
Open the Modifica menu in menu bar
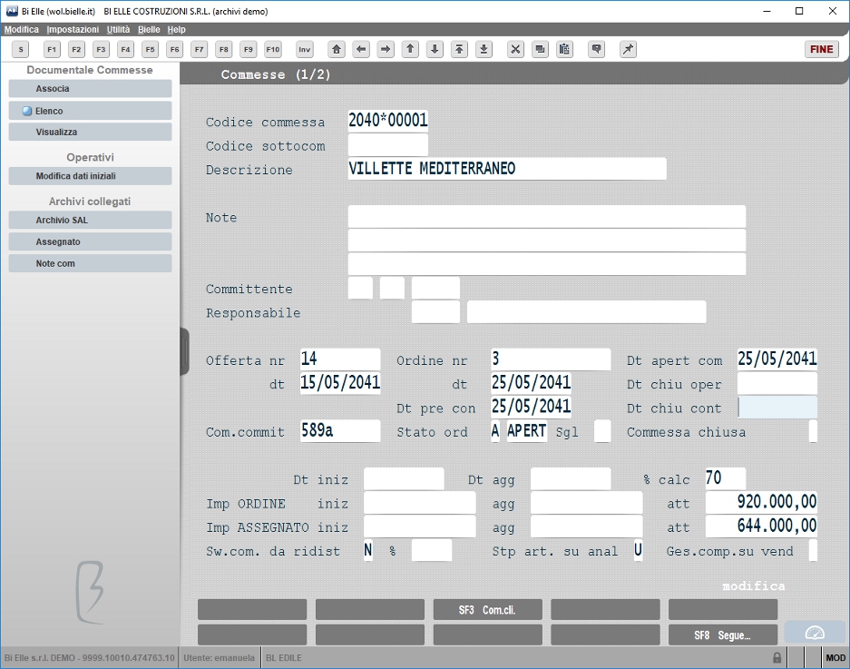point(22,29)
